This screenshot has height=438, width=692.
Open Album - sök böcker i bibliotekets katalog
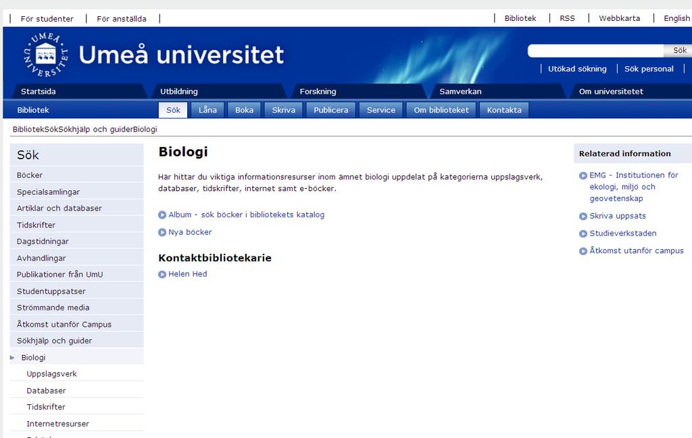246,215
